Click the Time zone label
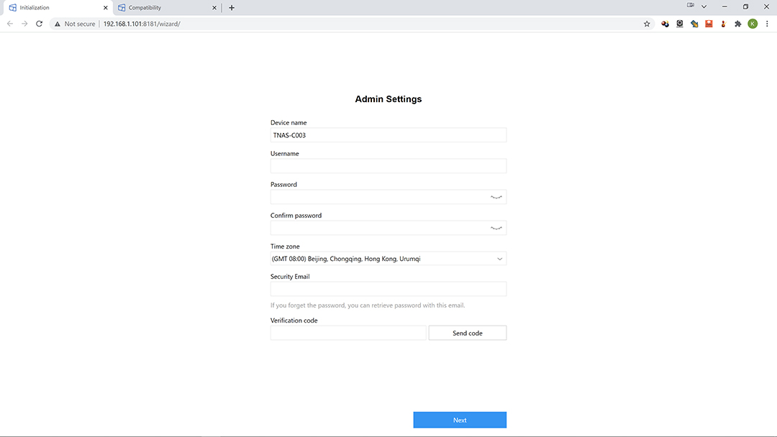Image resolution: width=777 pixels, height=437 pixels. (285, 246)
